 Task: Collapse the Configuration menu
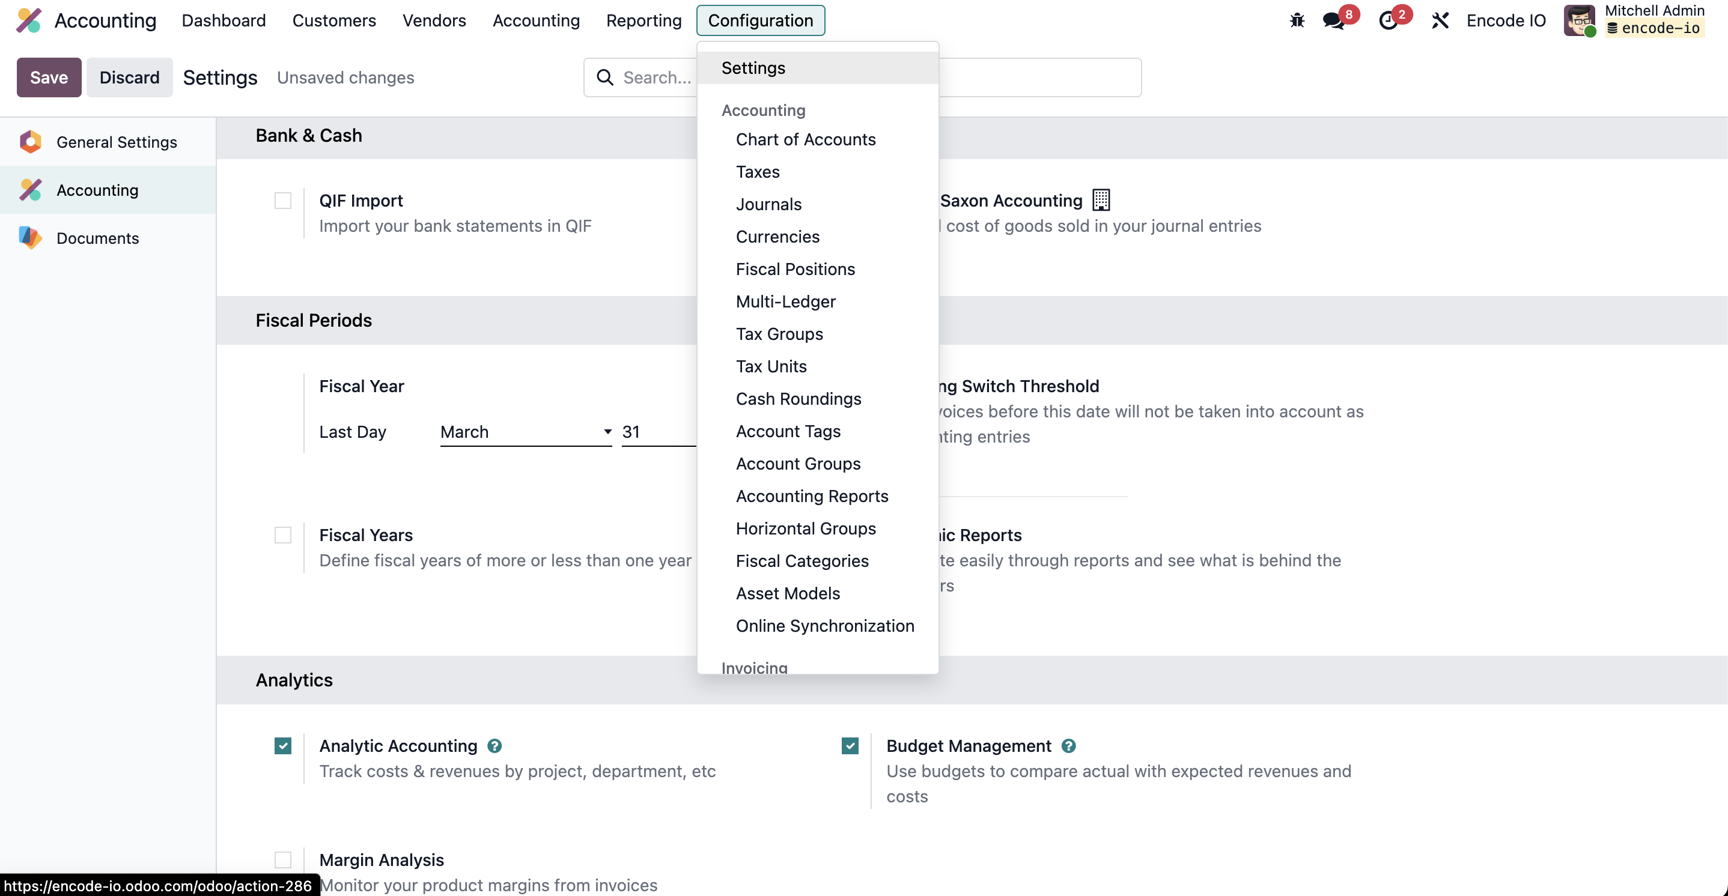[760, 20]
